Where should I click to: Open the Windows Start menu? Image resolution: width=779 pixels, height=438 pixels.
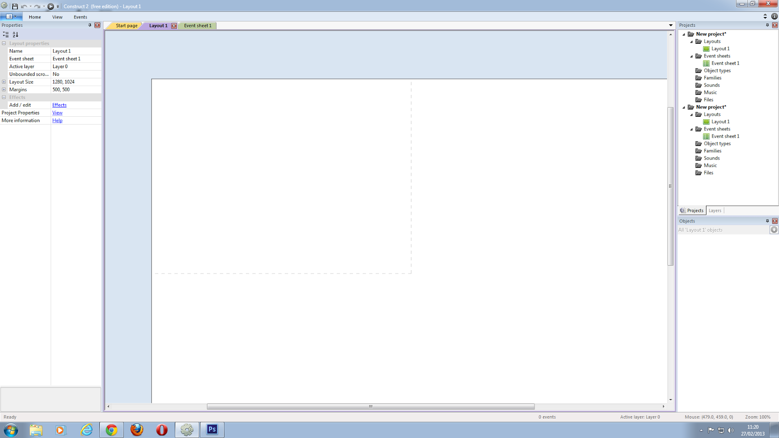point(11,430)
